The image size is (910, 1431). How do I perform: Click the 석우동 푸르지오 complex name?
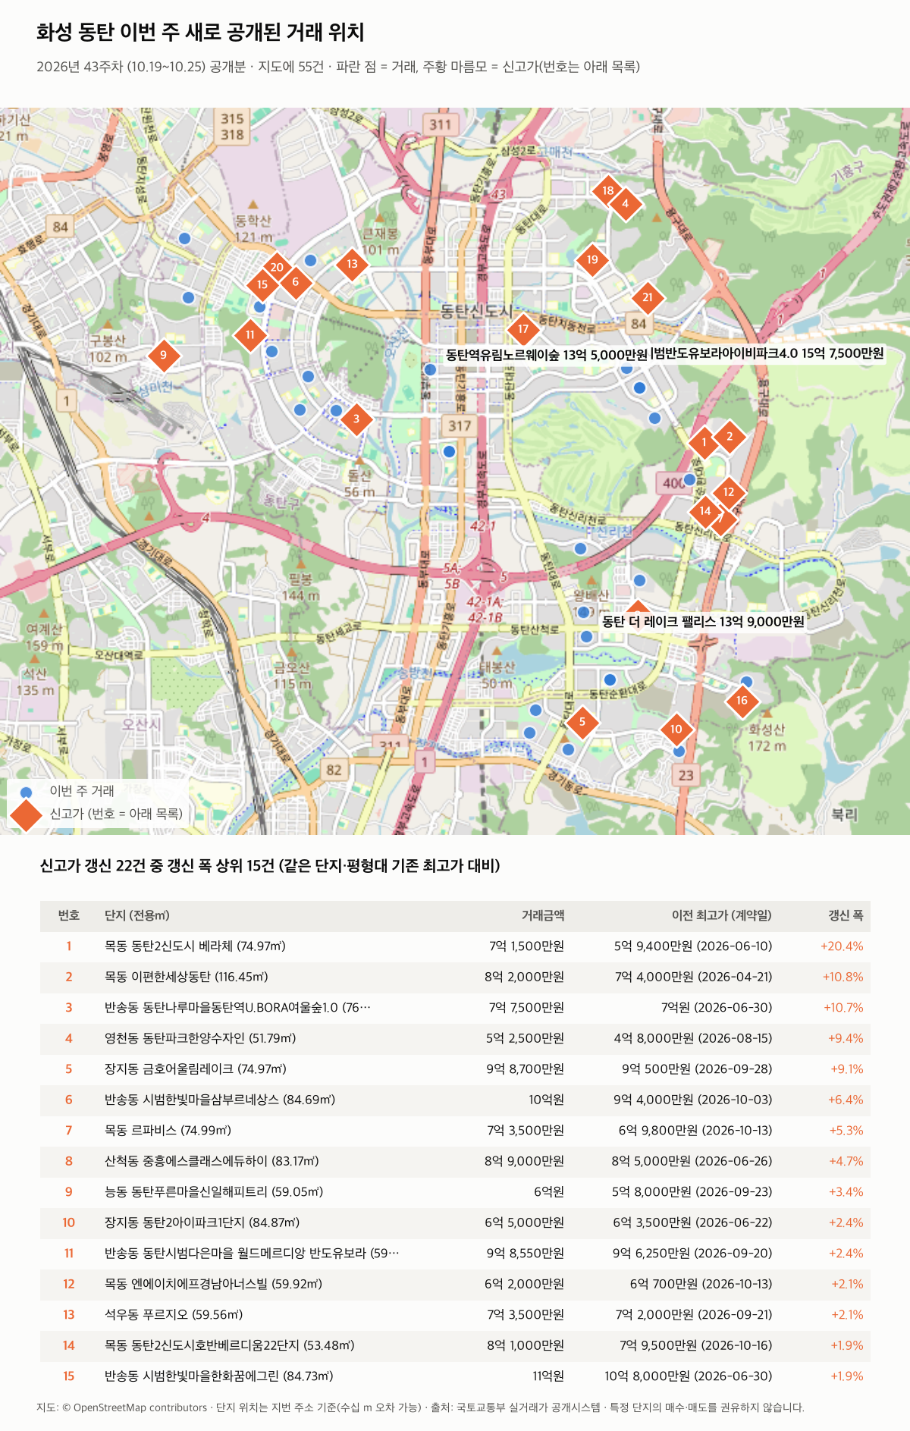pyautogui.click(x=174, y=1314)
